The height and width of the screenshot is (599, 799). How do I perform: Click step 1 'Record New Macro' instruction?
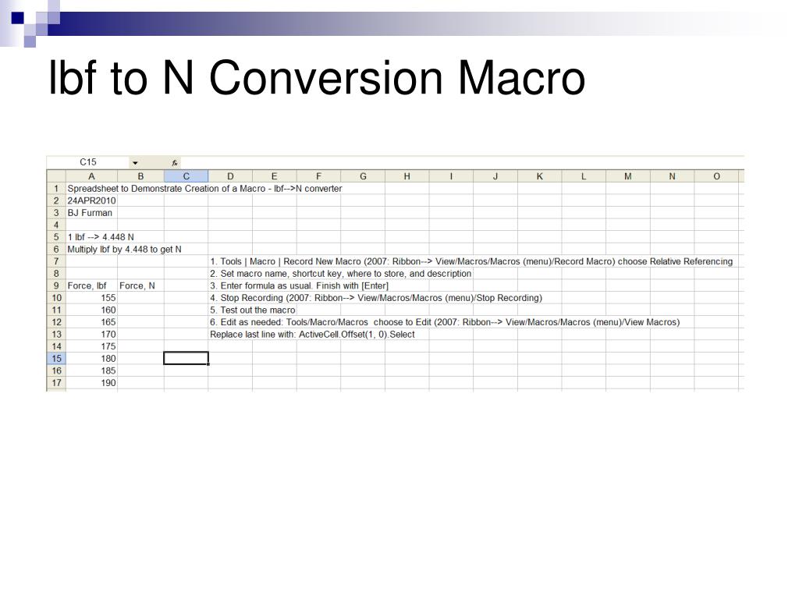click(x=471, y=261)
